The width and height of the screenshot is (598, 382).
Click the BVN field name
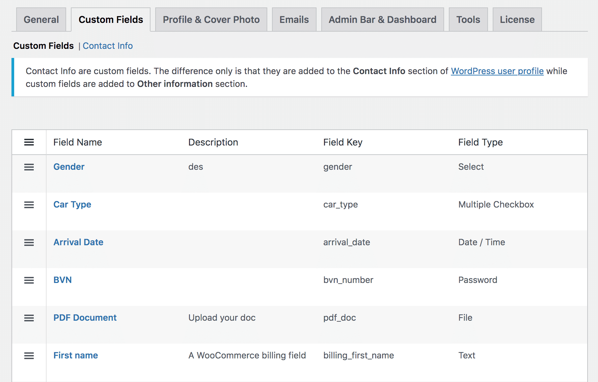coord(62,280)
